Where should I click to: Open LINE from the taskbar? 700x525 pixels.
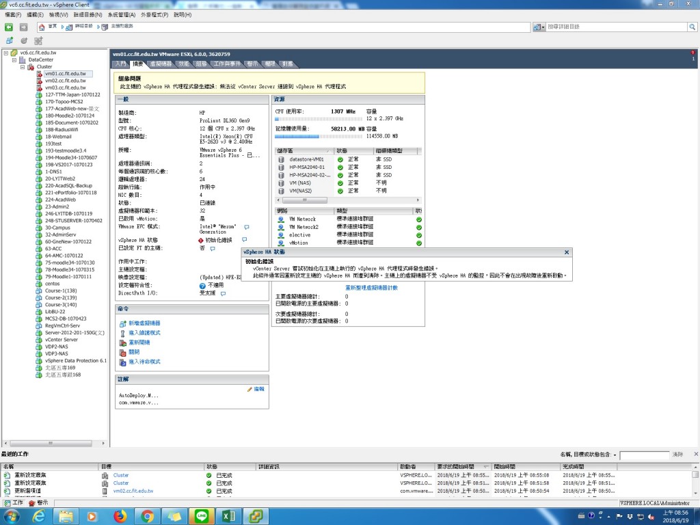click(x=202, y=517)
